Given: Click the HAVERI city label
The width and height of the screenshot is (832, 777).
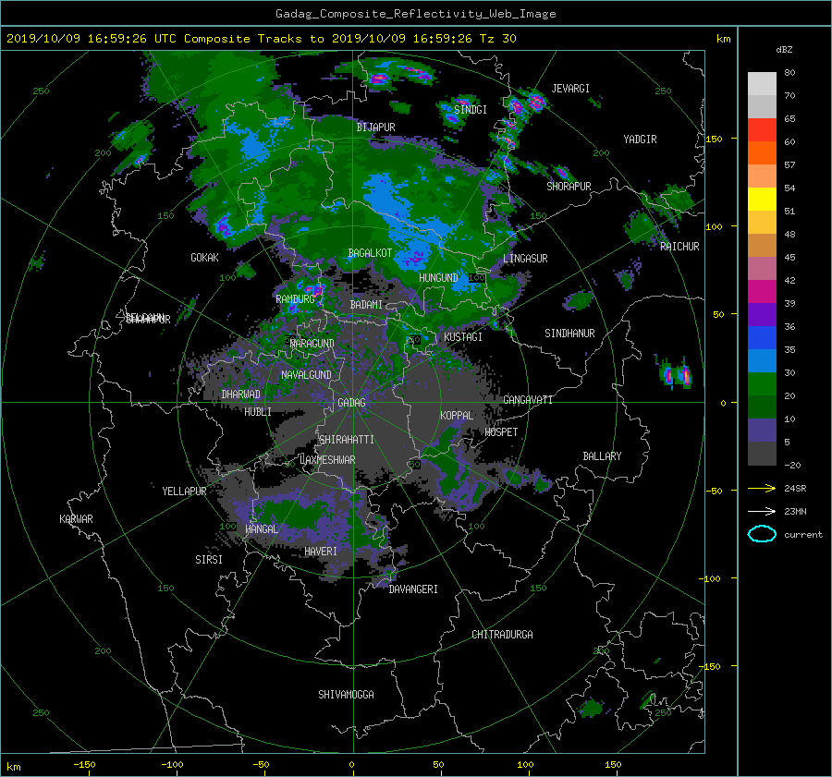Looking at the screenshot, I should coord(321,552).
